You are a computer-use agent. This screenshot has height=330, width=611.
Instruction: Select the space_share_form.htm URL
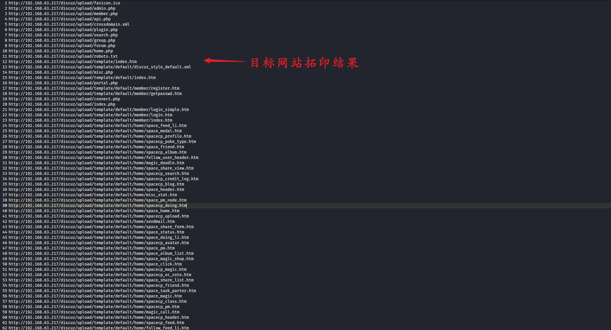pyautogui.click(x=101, y=227)
